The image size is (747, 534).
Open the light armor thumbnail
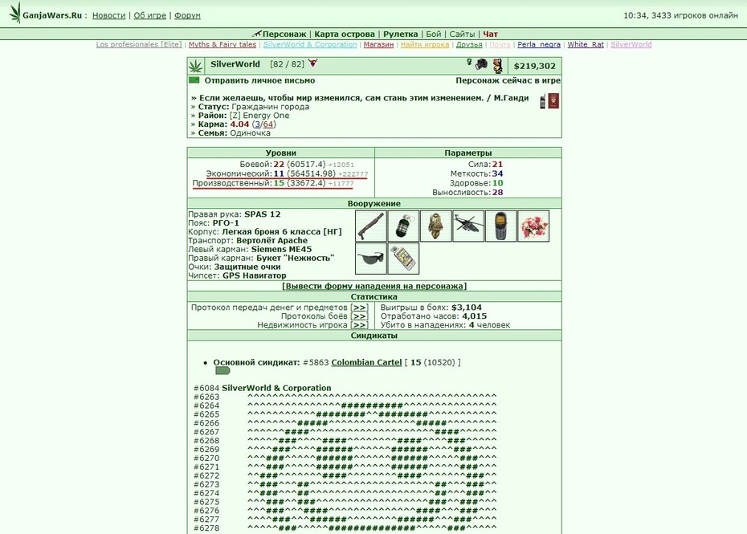coord(436,226)
